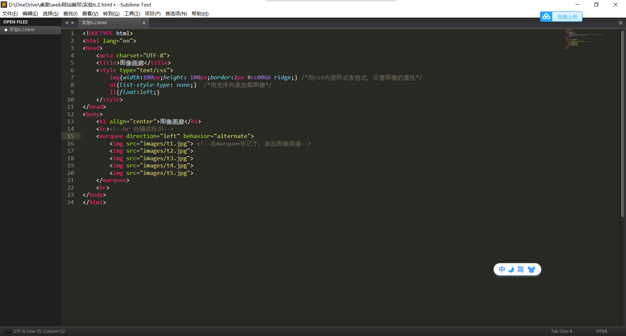Image resolution: width=626 pixels, height=336 pixels.
Task: Toggle 简 simplified Chinese mode
Action: [x=520, y=269]
